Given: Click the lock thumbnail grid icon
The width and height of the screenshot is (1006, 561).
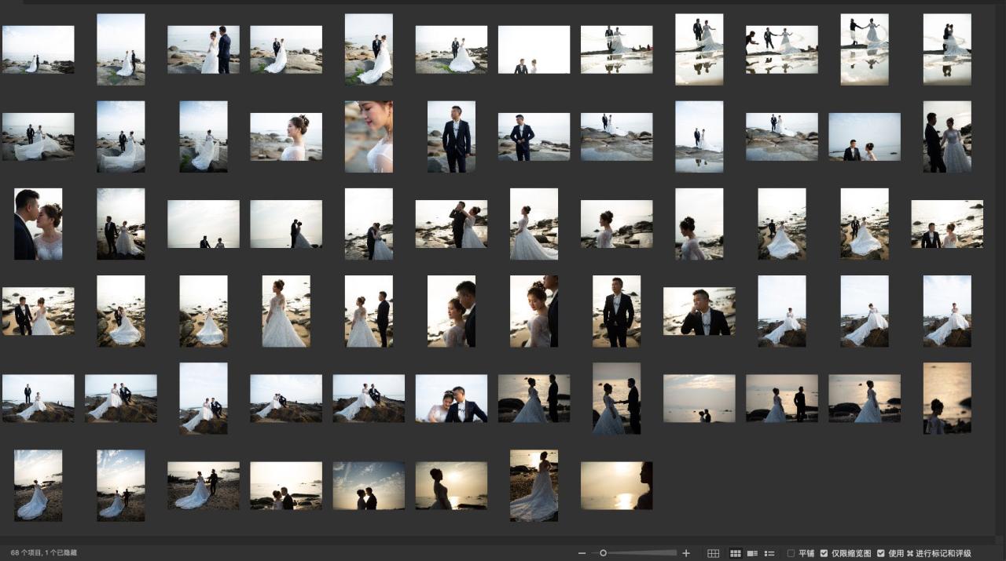Looking at the screenshot, I should 713,553.
